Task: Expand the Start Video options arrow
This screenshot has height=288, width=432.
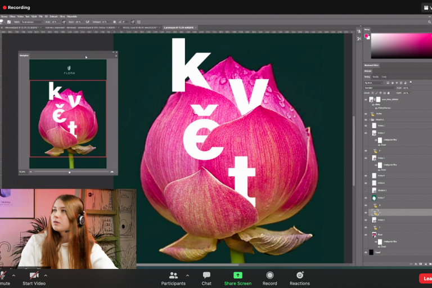Action: [46, 276]
